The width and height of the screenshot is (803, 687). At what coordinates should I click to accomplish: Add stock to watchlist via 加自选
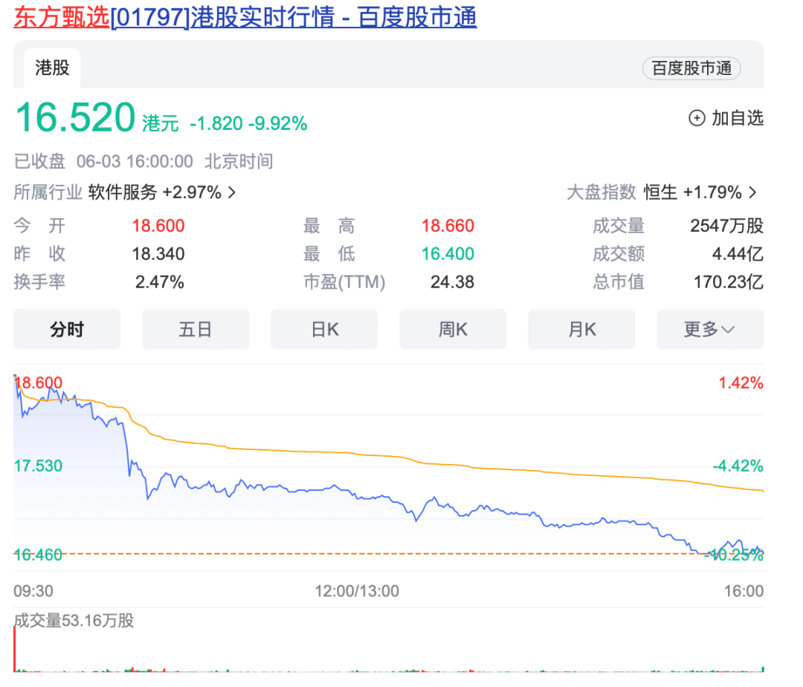[x=726, y=118]
